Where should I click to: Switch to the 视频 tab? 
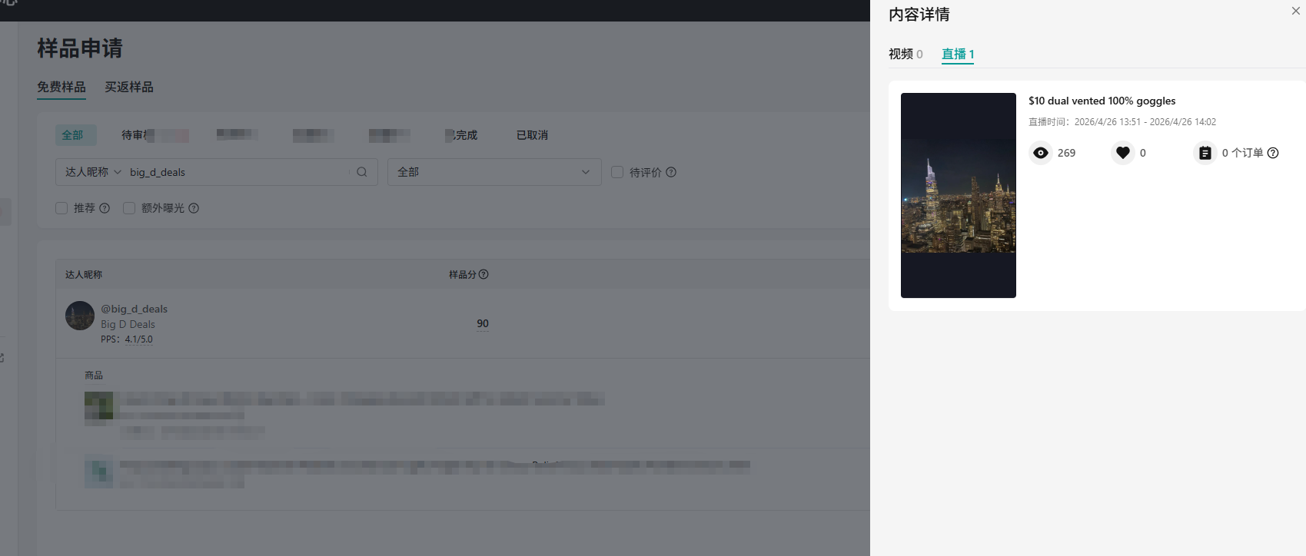coord(906,54)
